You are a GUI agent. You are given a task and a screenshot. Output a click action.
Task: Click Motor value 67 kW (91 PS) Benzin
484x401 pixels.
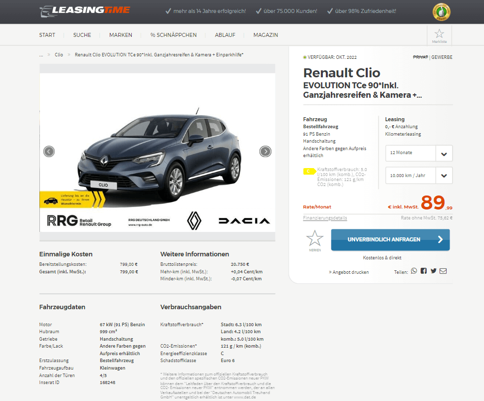[x=122, y=325]
